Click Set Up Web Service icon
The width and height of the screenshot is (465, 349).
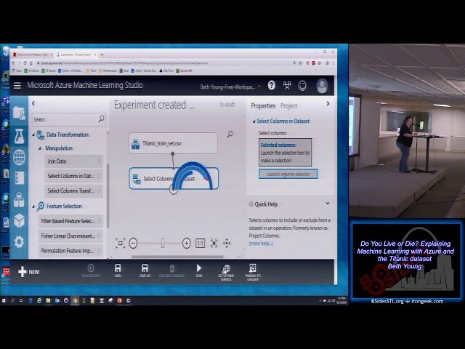pos(226,270)
